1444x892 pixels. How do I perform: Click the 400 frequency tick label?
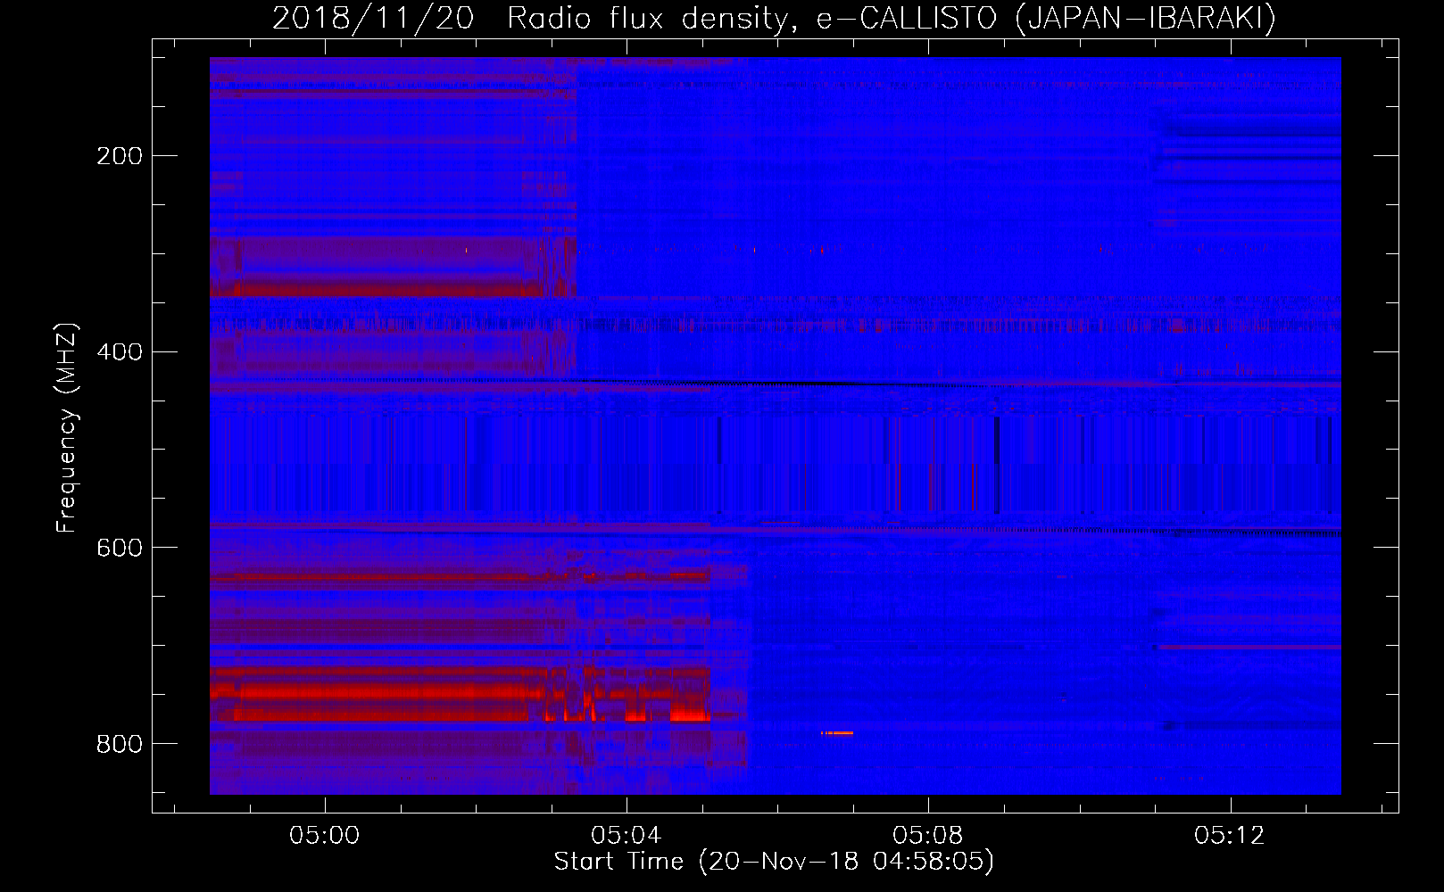click(x=120, y=351)
